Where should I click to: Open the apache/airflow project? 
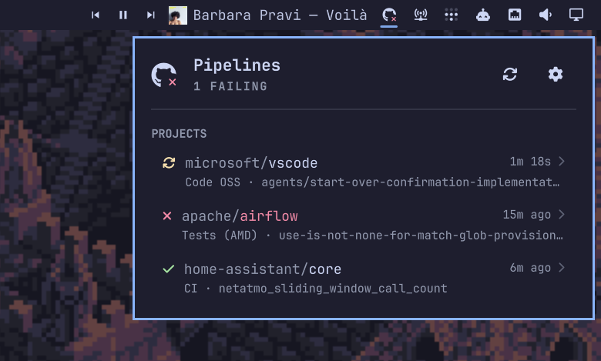click(x=364, y=225)
